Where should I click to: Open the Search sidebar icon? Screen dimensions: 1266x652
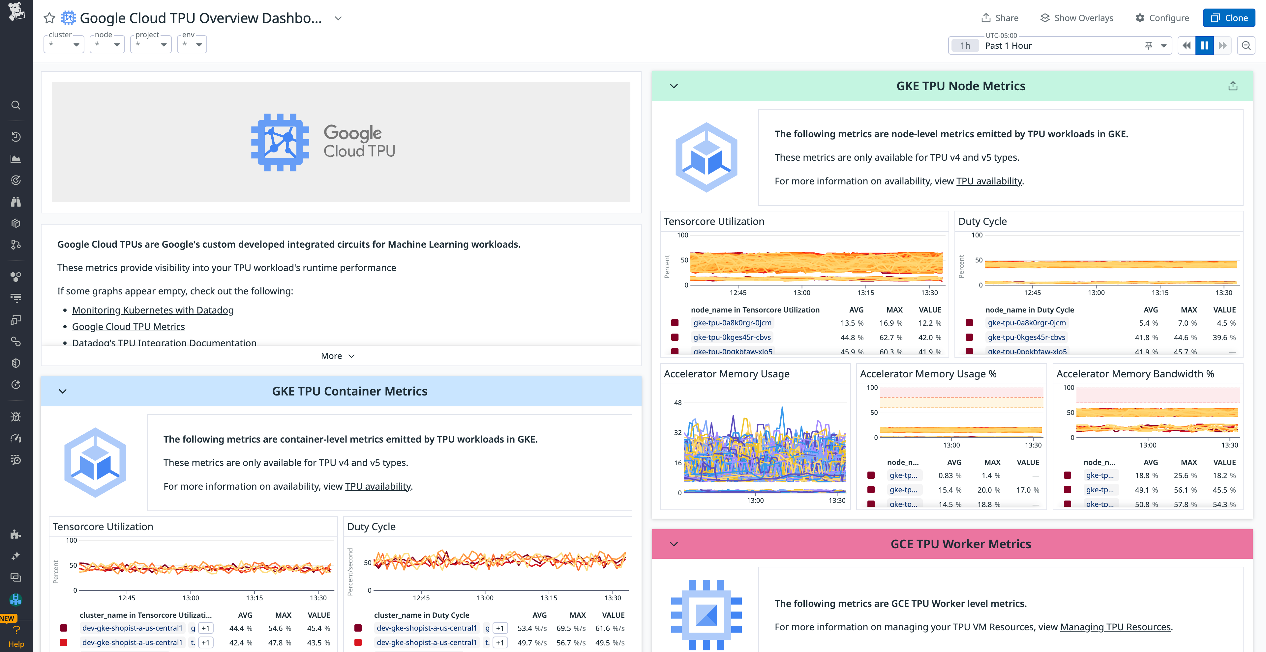tap(16, 105)
